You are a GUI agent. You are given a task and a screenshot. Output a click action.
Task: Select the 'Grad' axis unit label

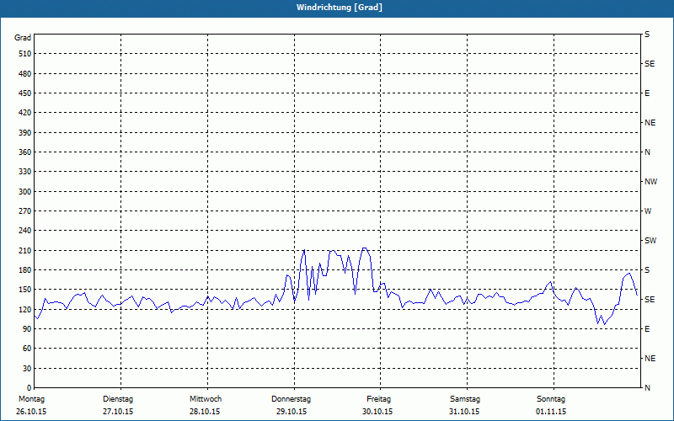23,38
